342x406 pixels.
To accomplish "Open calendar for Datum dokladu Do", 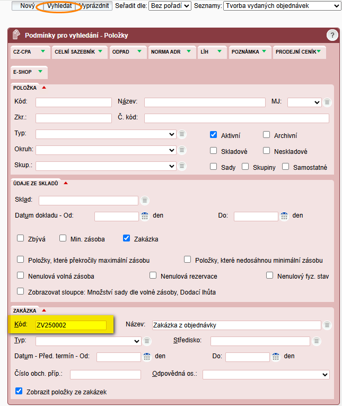I will click(x=285, y=216).
